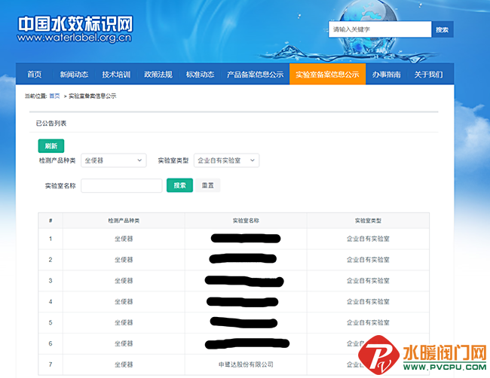
Task: Click the 实验室名称 column header
Action: coord(246,221)
